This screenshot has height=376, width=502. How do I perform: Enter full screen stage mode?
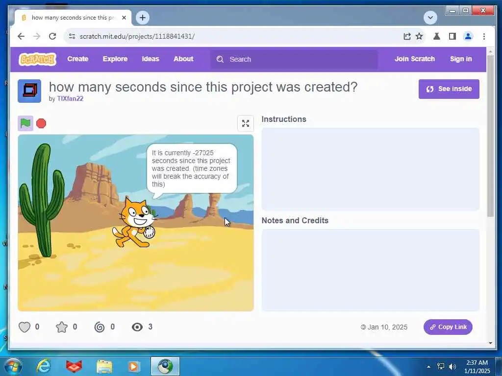246,123
